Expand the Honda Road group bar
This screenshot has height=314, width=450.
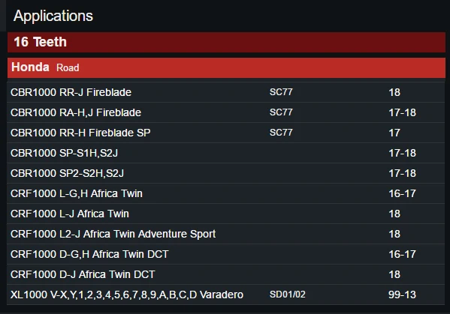[226, 67]
